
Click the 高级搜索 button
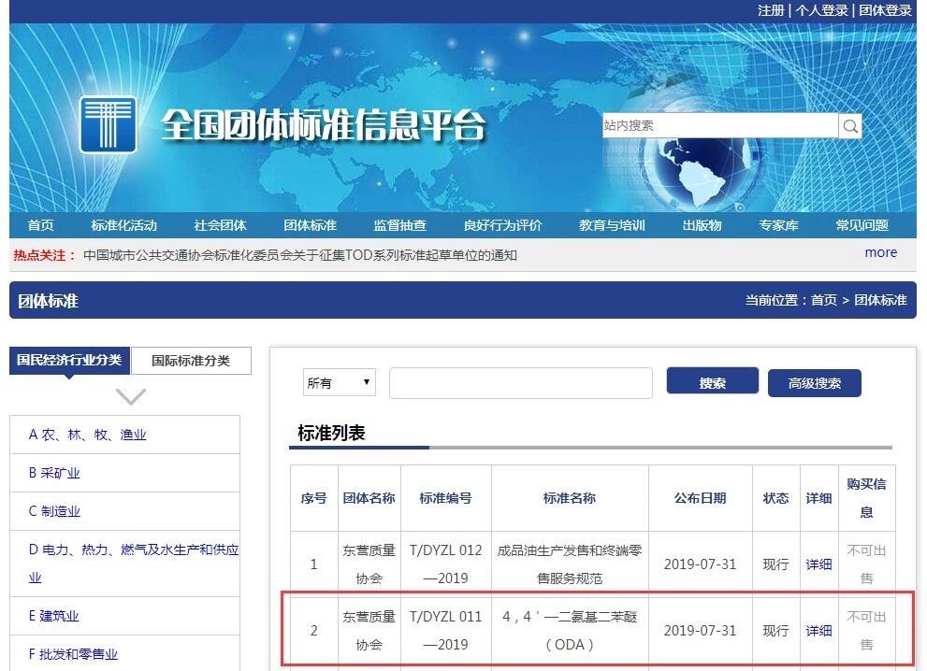(x=814, y=382)
